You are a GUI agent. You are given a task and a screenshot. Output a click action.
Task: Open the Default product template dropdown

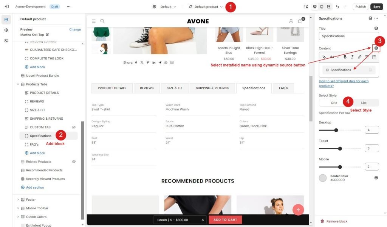206,7
